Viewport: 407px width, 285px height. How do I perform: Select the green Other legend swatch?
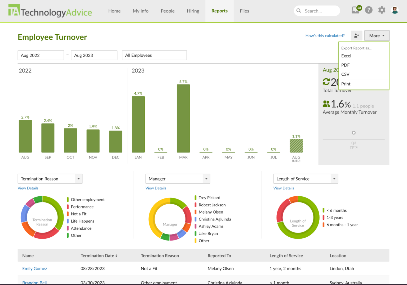click(x=67, y=235)
